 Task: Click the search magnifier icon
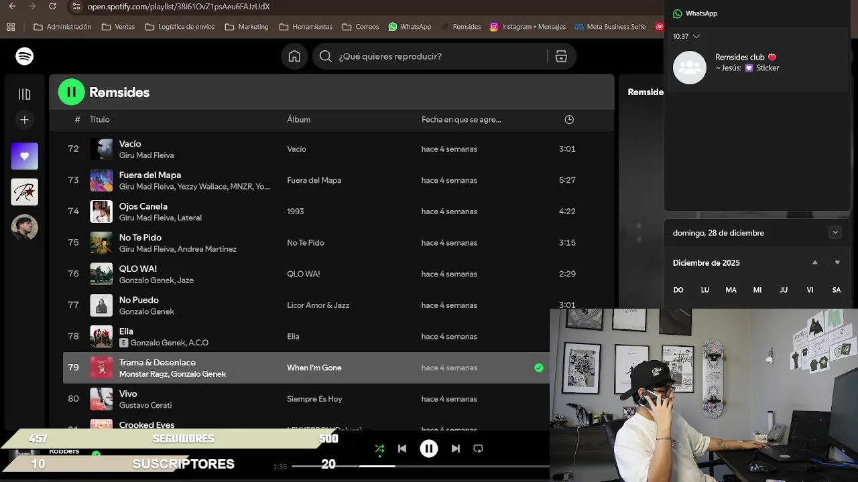pos(326,56)
